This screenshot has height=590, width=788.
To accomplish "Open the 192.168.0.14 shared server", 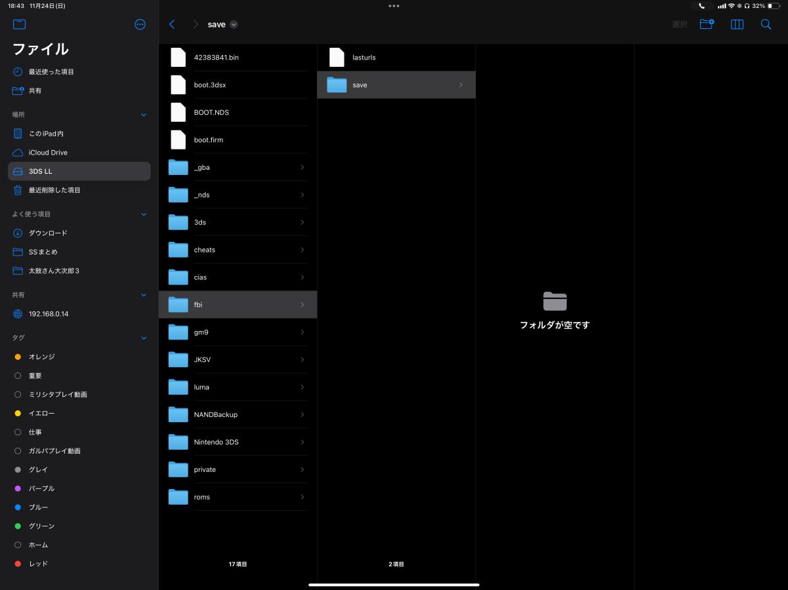I will 56,313.
